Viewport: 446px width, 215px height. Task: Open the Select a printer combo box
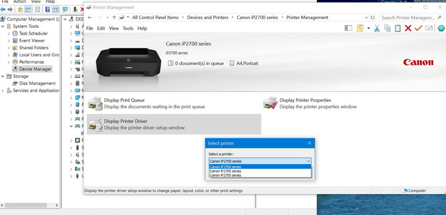[260, 161]
